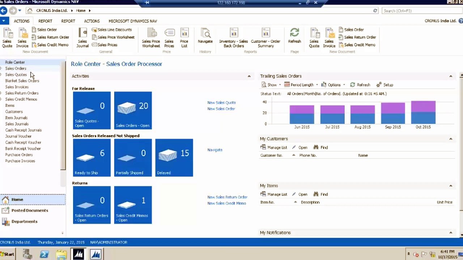Click Open under My Items
This screenshot has height=260, width=463.
[300, 194]
